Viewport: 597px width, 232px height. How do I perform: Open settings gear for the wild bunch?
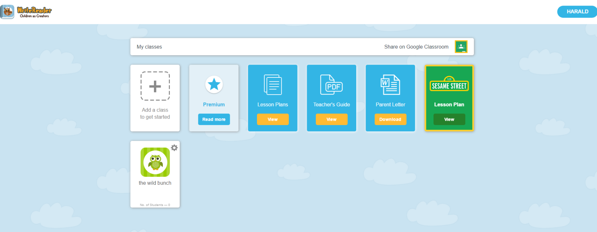pyautogui.click(x=174, y=148)
